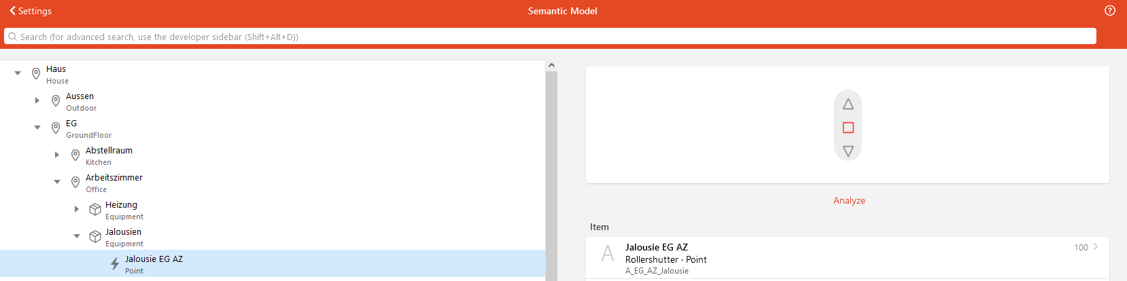Image resolution: width=1127 pixels, height=281 pixels.
Task: Select Abstellraum in the model tree
Action: click(x=109, y=151)
